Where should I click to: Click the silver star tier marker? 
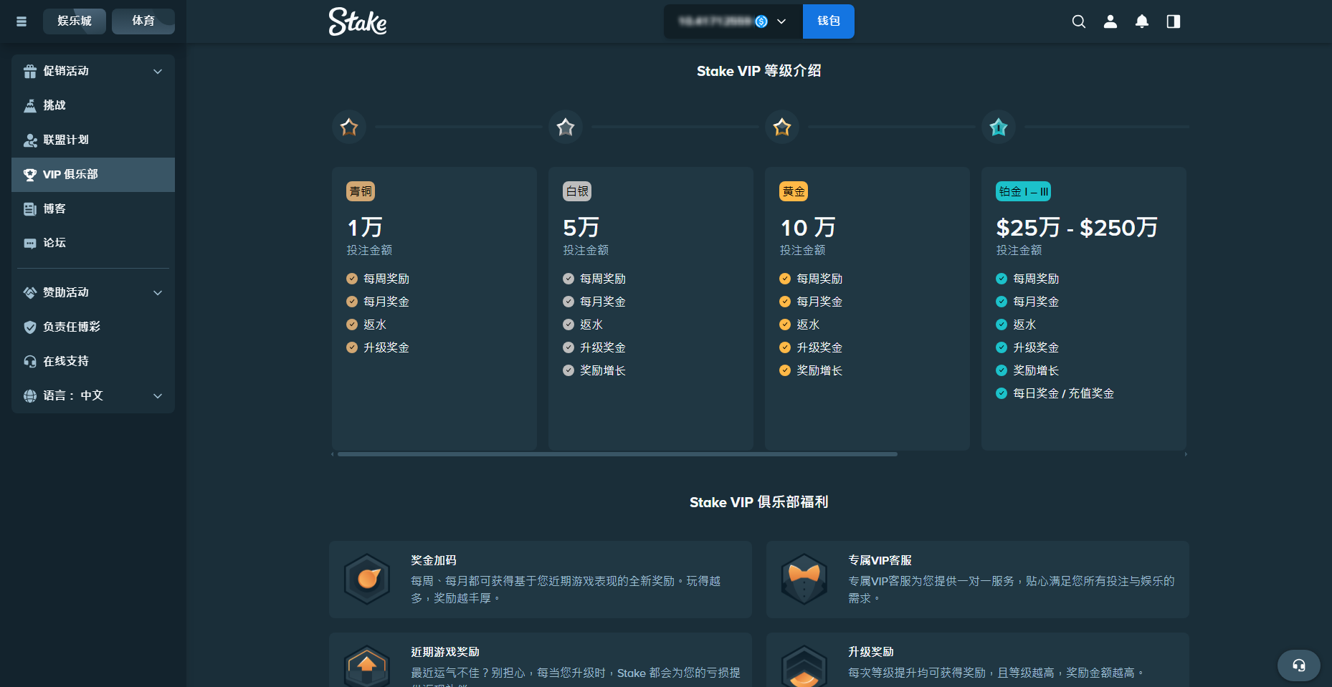566,128
